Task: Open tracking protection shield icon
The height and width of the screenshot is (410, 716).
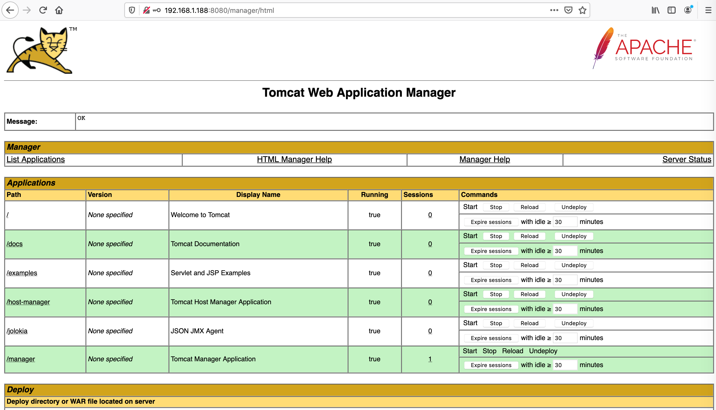Action: point(132,10)
